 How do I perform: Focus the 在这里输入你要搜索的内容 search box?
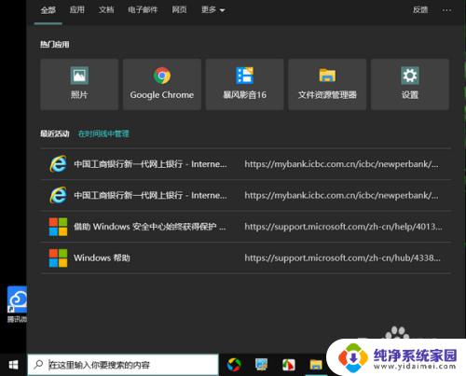123,365
